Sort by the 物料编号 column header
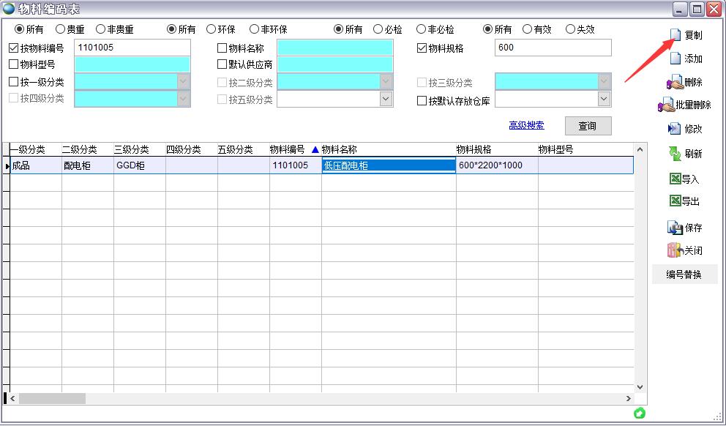 coord(288,149)
